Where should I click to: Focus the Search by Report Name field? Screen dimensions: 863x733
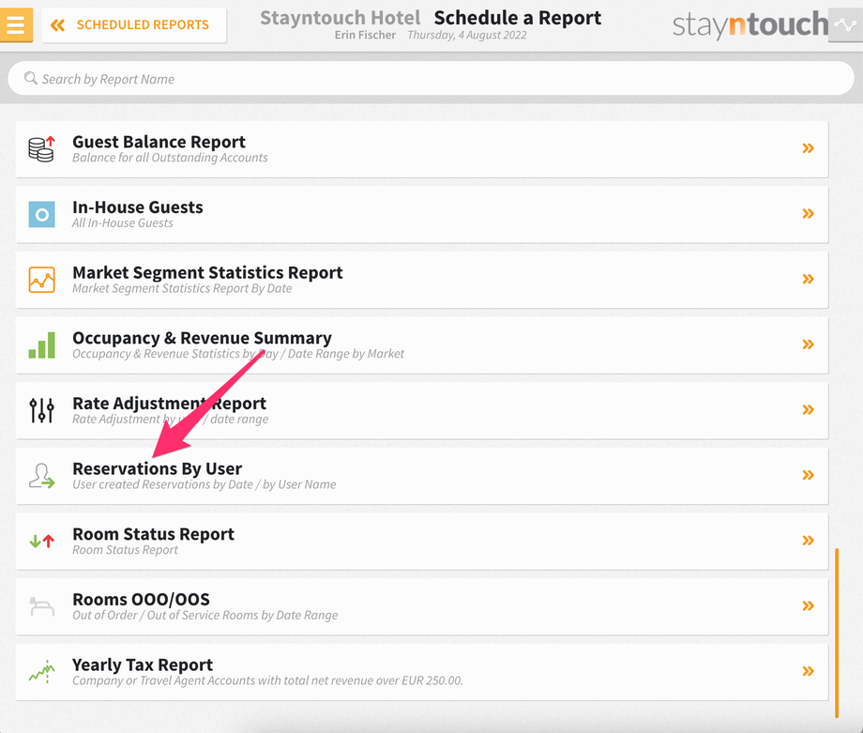[431, 78]
